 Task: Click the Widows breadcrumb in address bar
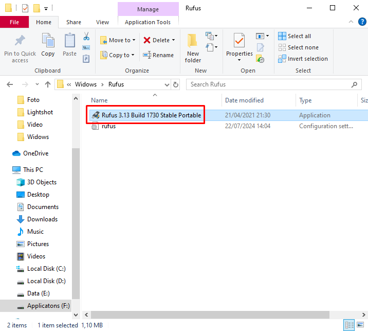[86, 84]
